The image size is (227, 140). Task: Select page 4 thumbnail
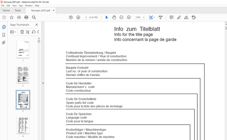tap(23, 125)
